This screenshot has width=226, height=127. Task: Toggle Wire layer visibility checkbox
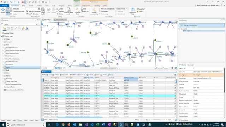tap(5, 45)
